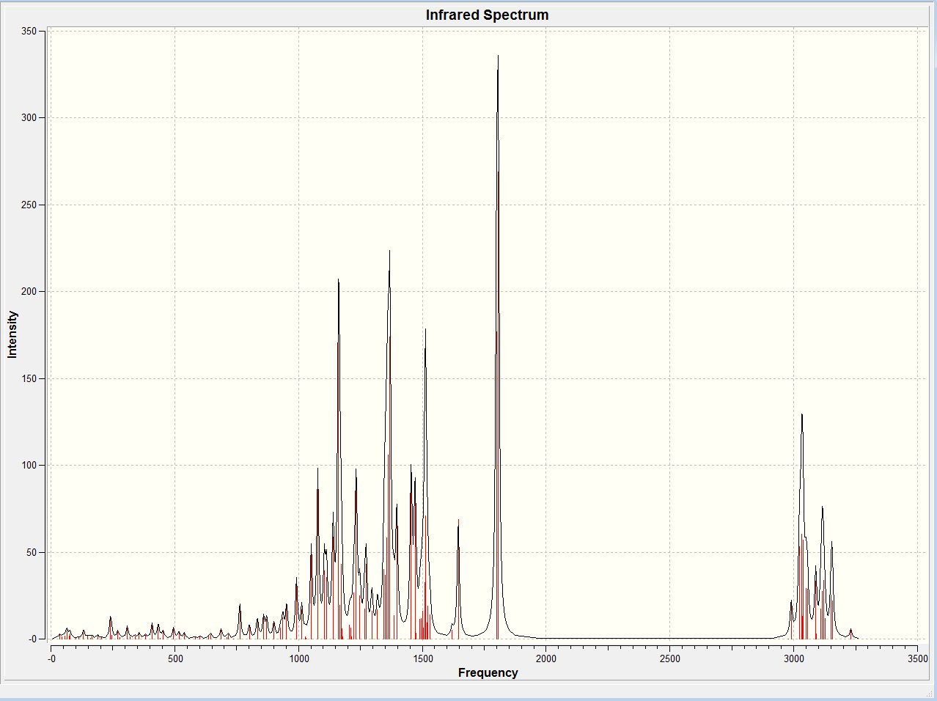Click the 500 tick label on Frequency axis
937x701 pixels.
tap(175, 658)
